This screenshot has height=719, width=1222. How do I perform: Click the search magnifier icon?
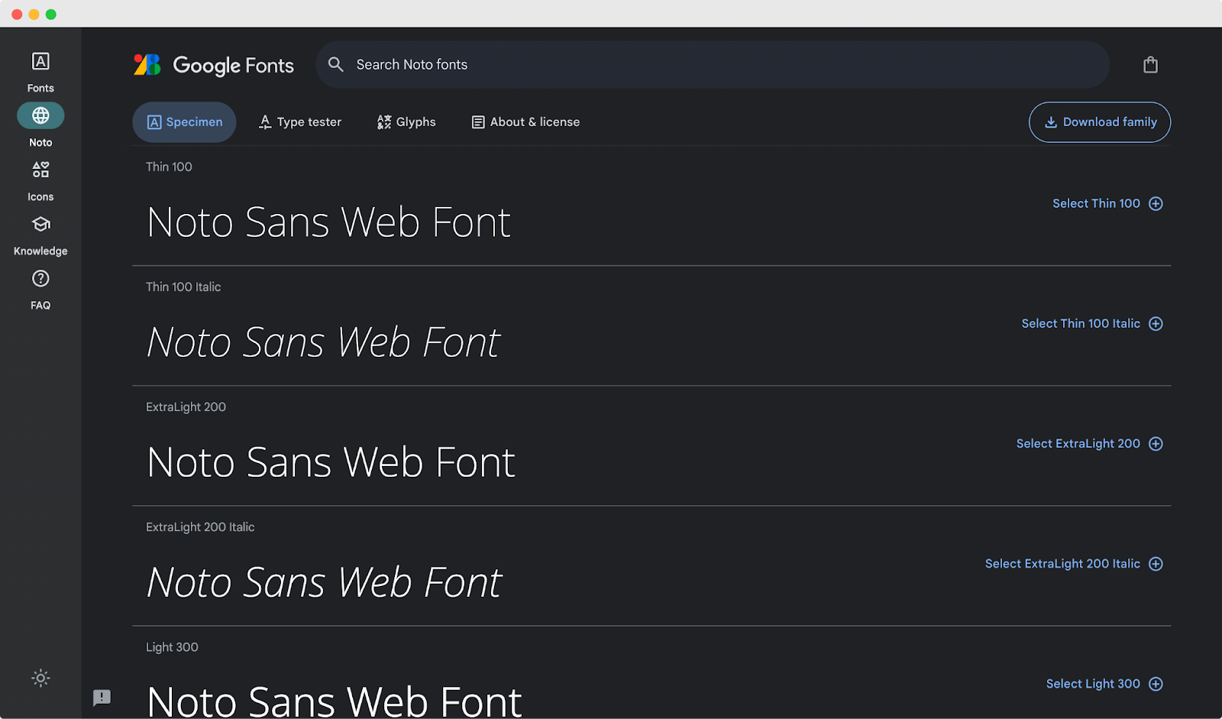click(335, 64)
